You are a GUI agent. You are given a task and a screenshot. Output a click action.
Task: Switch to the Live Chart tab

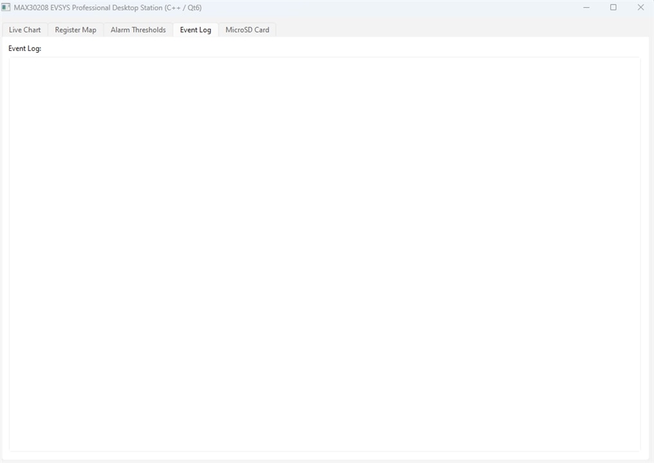(24, 30)
